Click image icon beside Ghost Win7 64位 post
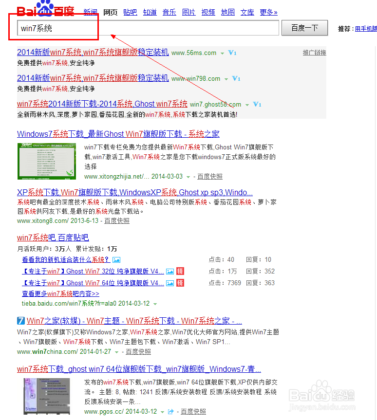Screen dimensions: 377x420 click(170, 283)
